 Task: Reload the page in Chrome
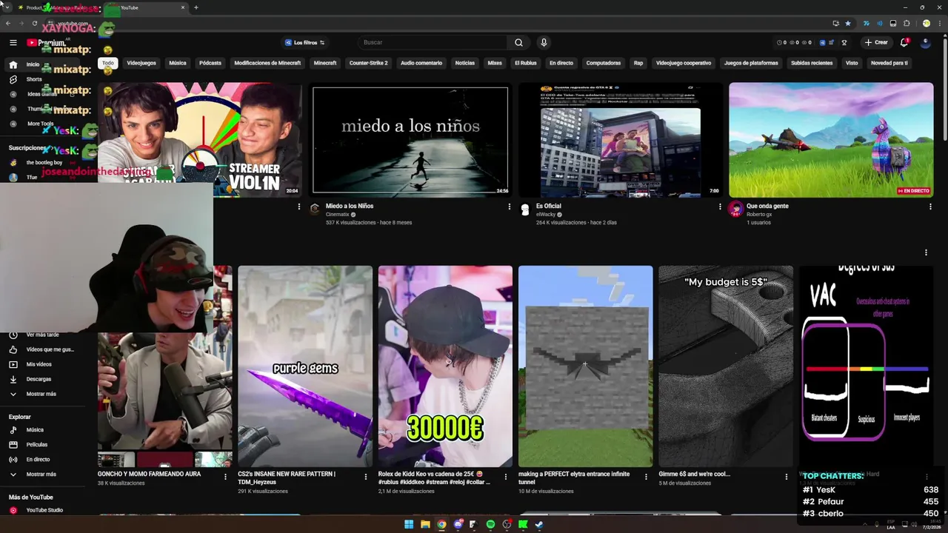tap(34, 23)
